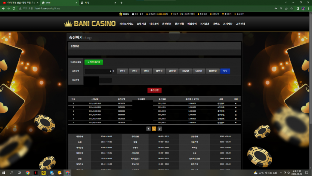Open 슬롯게임 menu
312x176 pixels.
(x=141, y=24)
